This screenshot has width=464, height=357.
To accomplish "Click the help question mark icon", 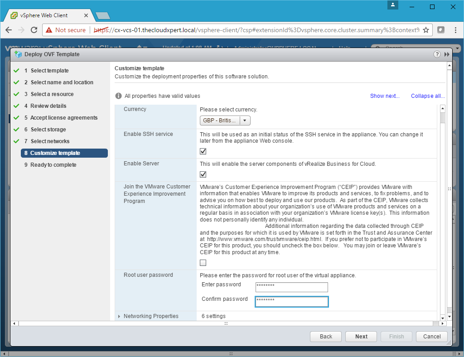I will pyautogui.click(x=437, y=54).
